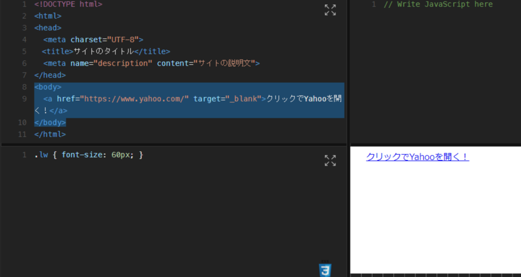This screenshot has height=277, width=521.
Task: Click the closing </html> tag
Action: point(50,134)
